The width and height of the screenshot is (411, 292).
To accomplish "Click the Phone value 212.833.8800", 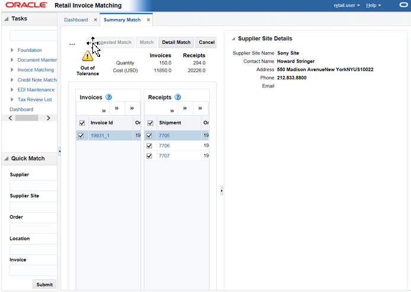I will pos(291,78).
